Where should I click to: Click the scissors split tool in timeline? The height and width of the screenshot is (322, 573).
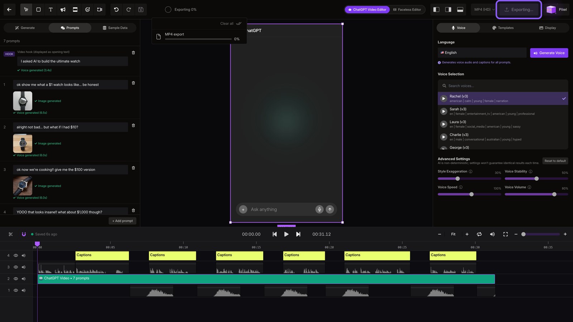click(x=11, y=234)
